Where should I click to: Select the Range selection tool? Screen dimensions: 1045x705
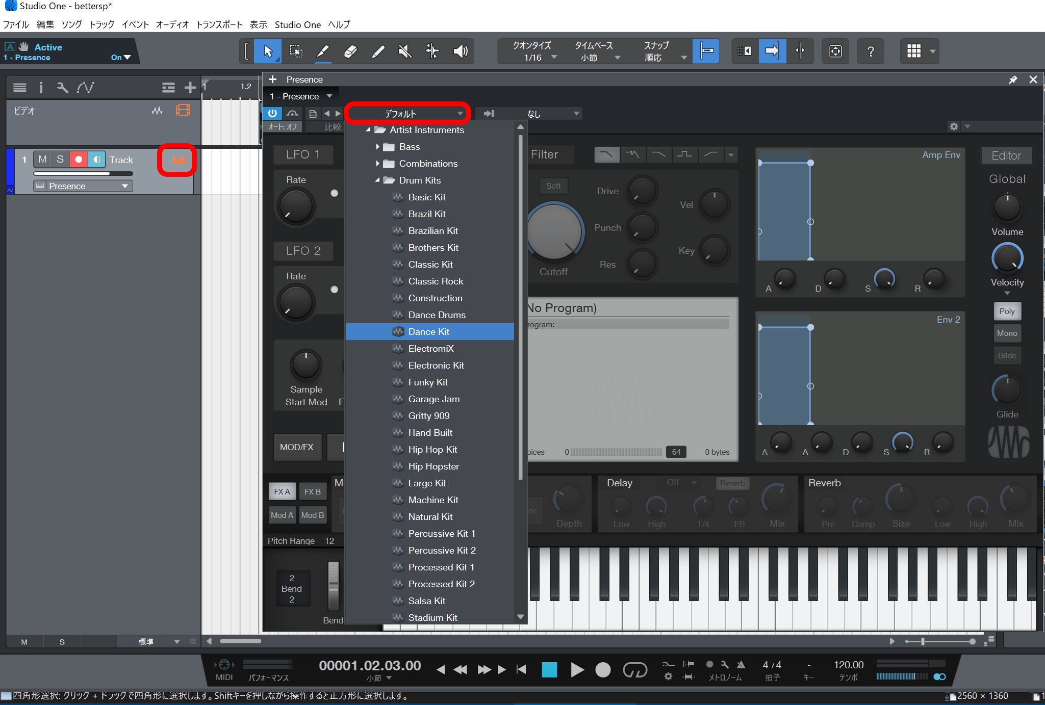tap(296, 51)
